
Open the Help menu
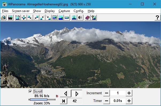point(91,11)
